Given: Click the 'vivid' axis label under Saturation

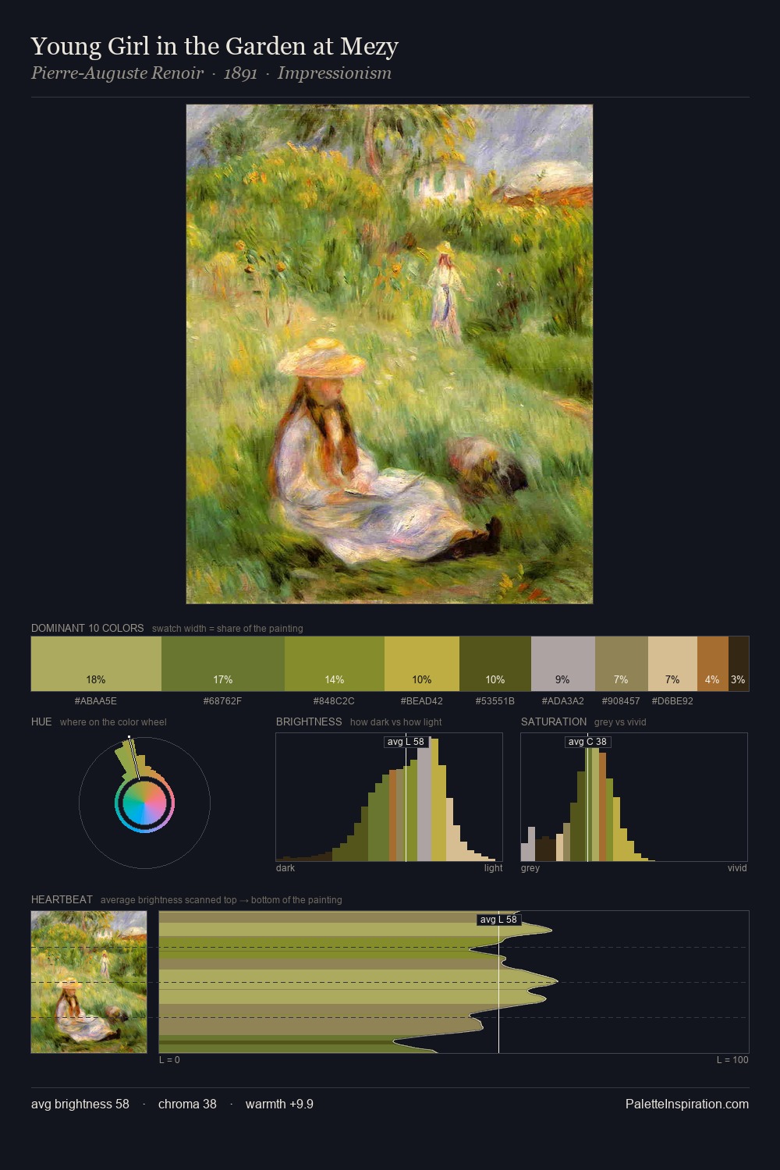Looking at the screenshot, I should tap(737, 867).
